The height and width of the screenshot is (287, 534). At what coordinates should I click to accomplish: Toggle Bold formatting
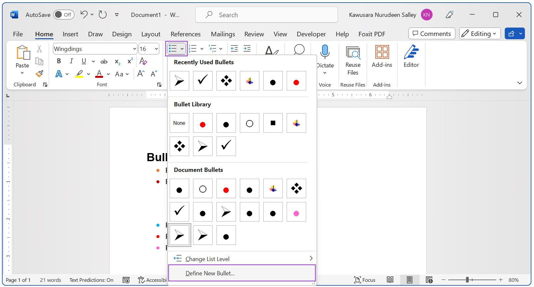click(59, 61)
